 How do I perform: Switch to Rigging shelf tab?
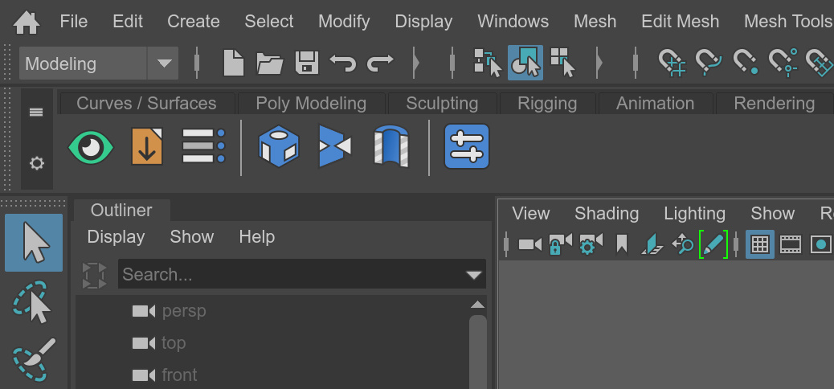click(547, 103)
